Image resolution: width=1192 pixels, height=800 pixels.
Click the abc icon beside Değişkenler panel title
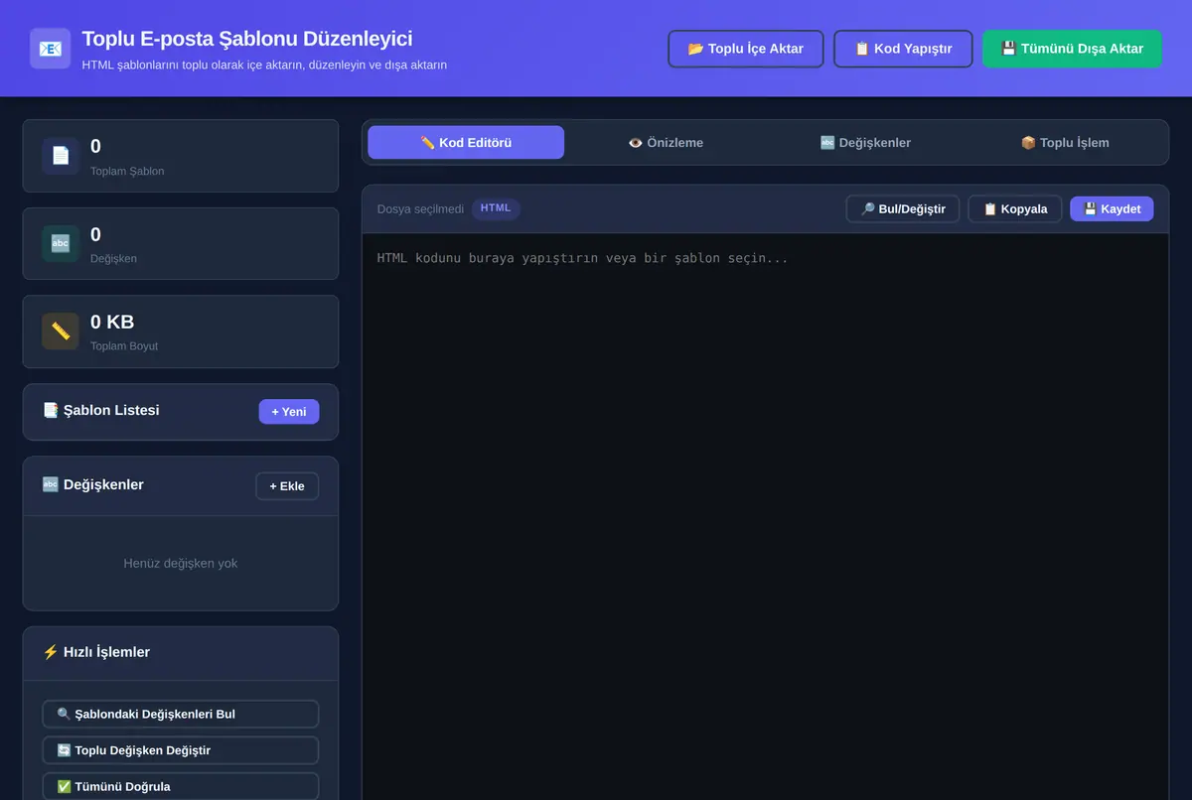click(x=51, y=484)
